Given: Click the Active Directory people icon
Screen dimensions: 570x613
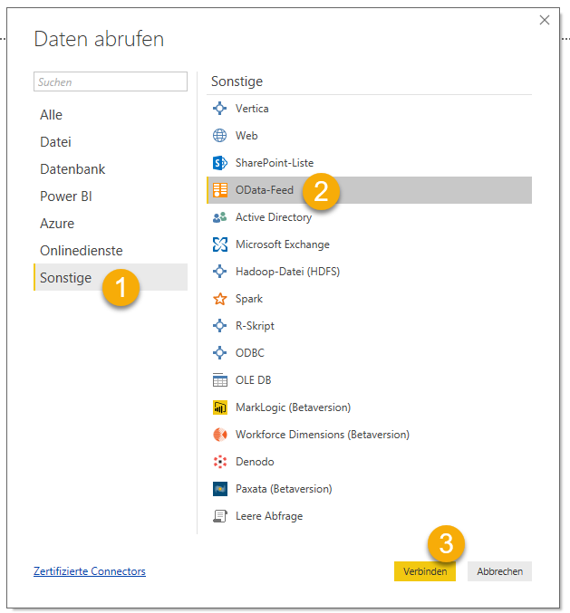Looking at the screenshot, I should (219, 217).
